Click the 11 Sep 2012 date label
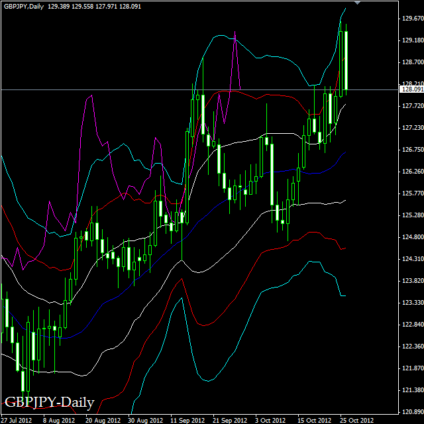The width and height of the screenshot is (424, 424). click(x=187, y=420)
